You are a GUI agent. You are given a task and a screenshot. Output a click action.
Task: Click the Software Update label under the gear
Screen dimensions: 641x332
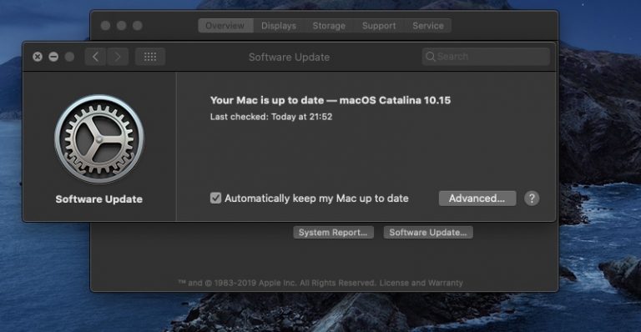99,199
